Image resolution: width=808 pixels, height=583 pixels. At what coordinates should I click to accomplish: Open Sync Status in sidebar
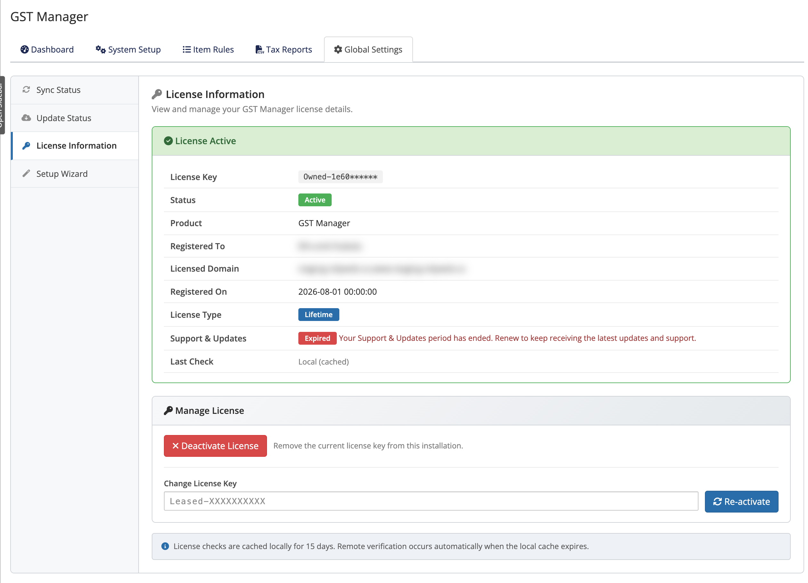(75, 90)
